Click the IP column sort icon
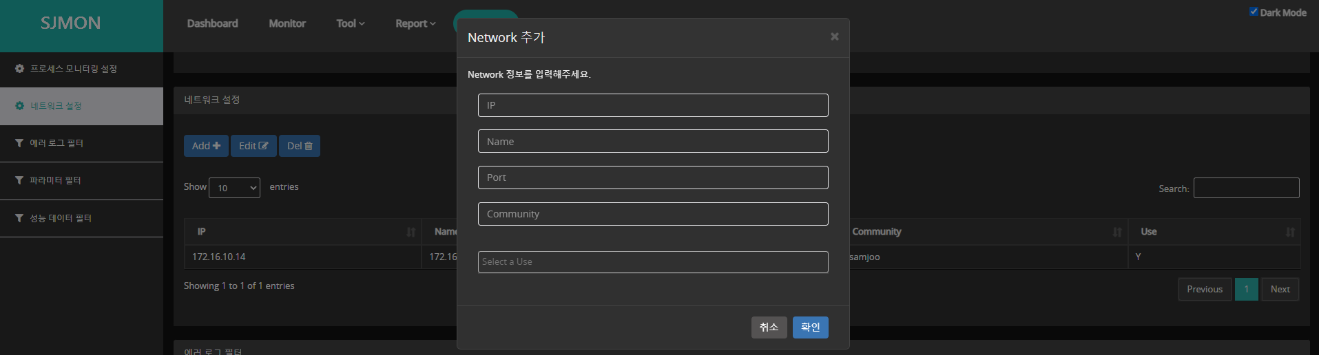The image size is (1319, 355). pos(411,232)
